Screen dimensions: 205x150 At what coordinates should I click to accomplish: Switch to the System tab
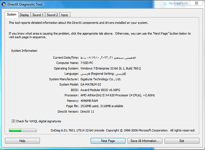pos(12,14)
